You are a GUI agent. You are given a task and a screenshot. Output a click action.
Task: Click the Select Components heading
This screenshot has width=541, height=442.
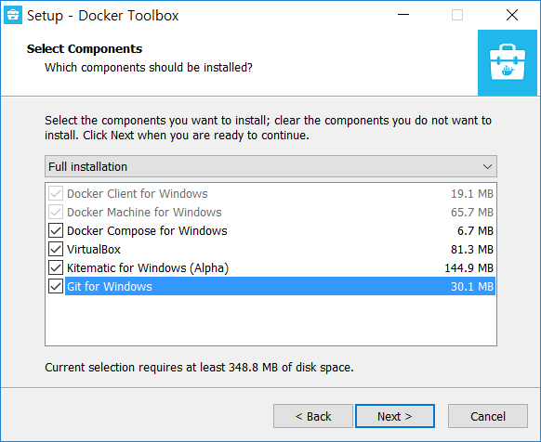pos(85,48)
